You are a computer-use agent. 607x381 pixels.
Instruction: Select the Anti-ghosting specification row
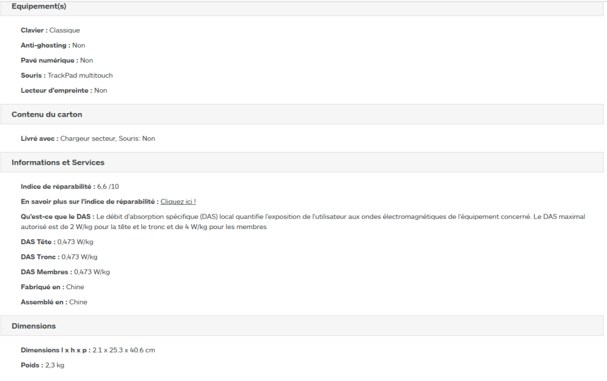pyautogui.click(x=53, y=46)
